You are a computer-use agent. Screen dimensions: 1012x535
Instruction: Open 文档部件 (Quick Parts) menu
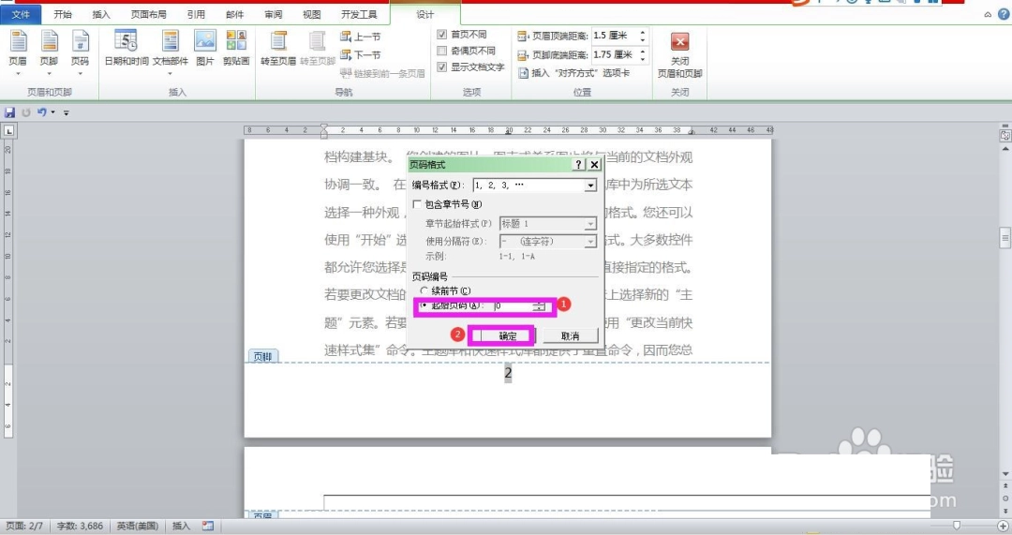171,51
